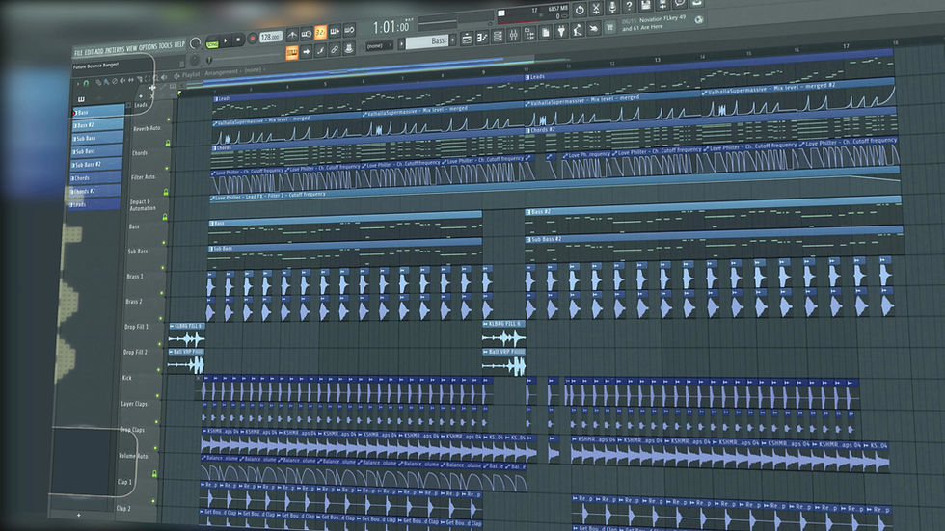This screenshot has height=531, width=945.
Task: Open the FILE menu
Action: (78, 53)
